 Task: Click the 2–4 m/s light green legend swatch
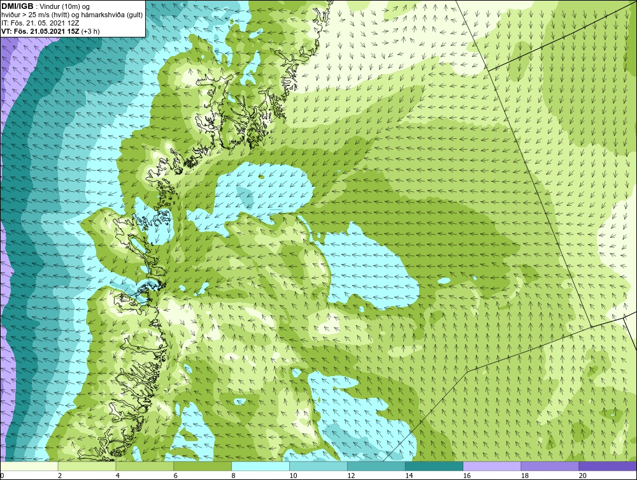[x=87, y=466]
